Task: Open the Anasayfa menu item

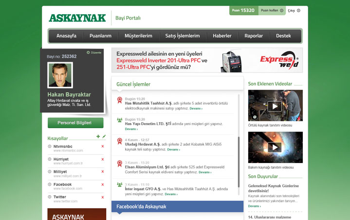Action: pos(66,36)
